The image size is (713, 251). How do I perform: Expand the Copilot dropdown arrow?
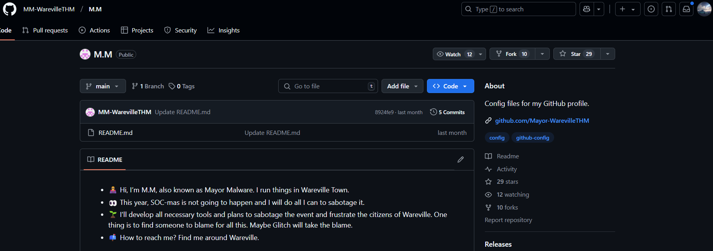pos(599,9)
